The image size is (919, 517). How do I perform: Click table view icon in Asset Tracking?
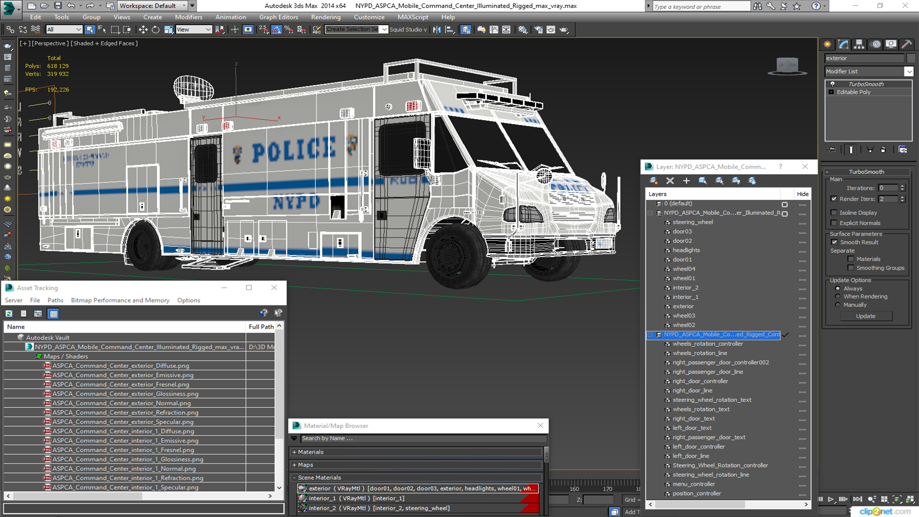54,314
